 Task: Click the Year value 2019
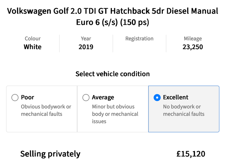coord(86,47)
